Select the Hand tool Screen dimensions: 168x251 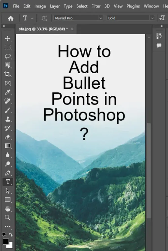[x=7, y=209]
